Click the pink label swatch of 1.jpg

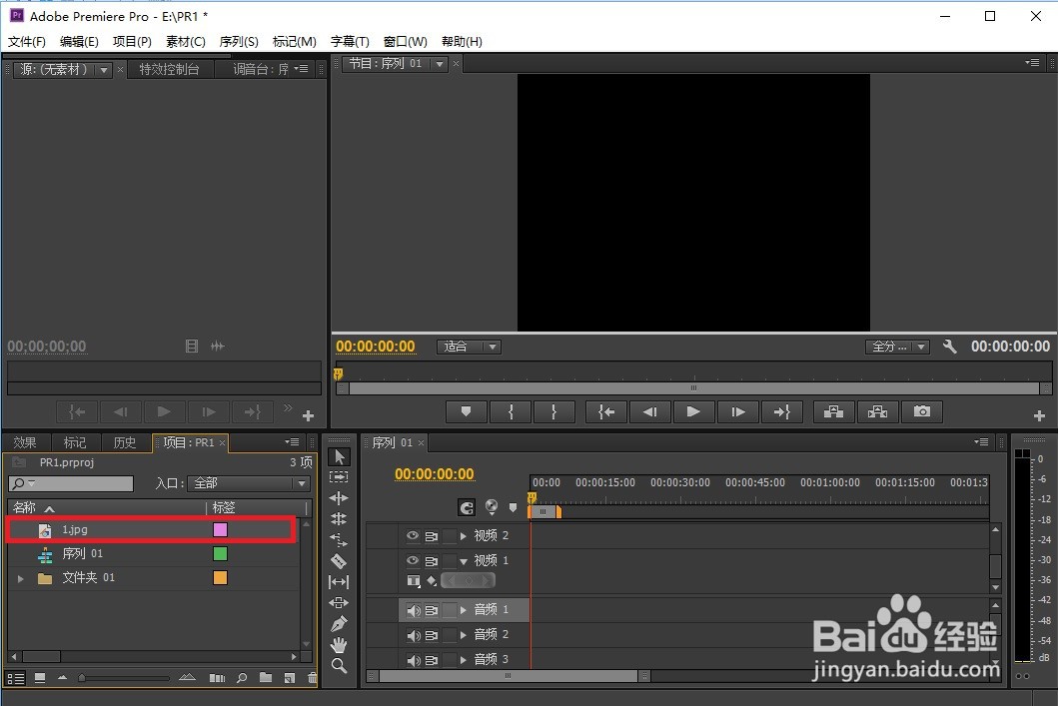click(x=220, y=529)
